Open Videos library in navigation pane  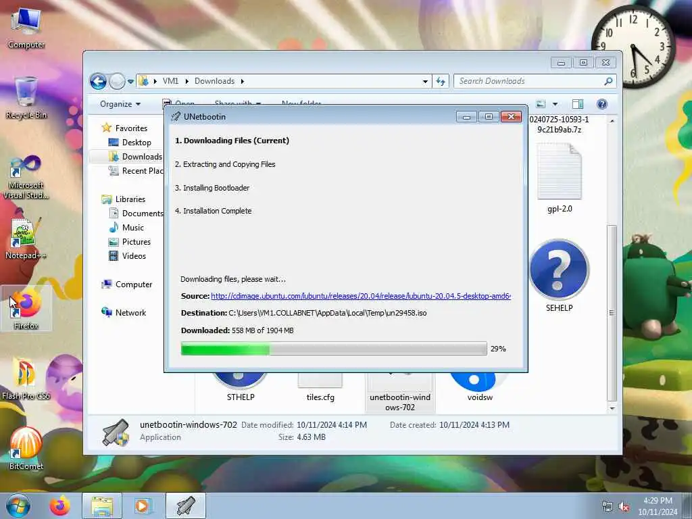134,255
